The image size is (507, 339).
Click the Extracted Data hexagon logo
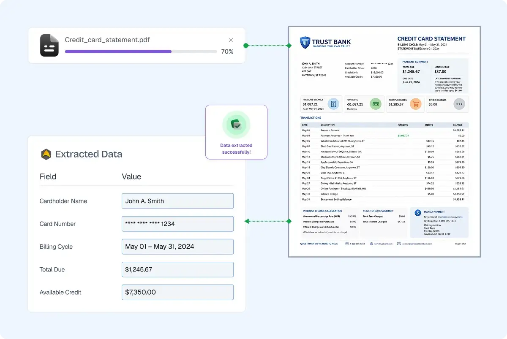pos(46,154)
